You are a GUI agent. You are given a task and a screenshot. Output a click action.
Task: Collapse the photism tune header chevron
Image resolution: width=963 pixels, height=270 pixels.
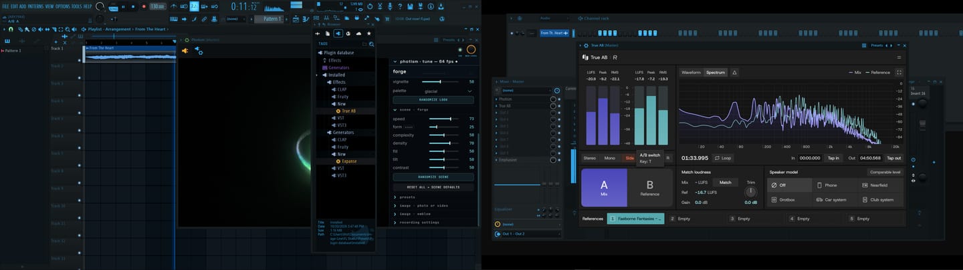395,61
